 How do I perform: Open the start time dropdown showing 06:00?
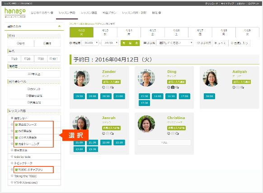90,43
